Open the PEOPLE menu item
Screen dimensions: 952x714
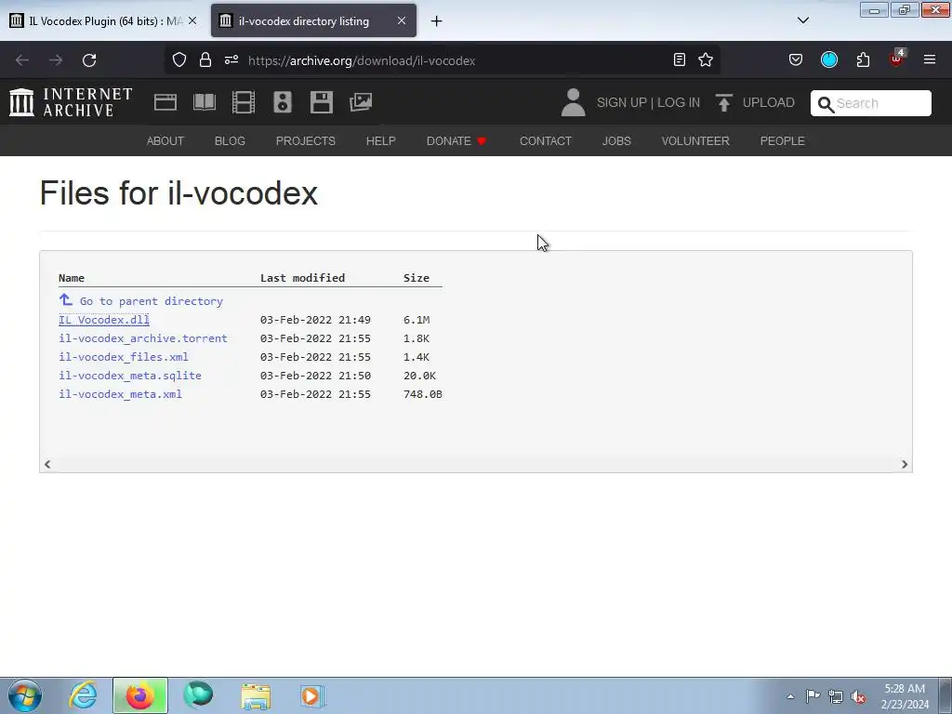[782, 141]
